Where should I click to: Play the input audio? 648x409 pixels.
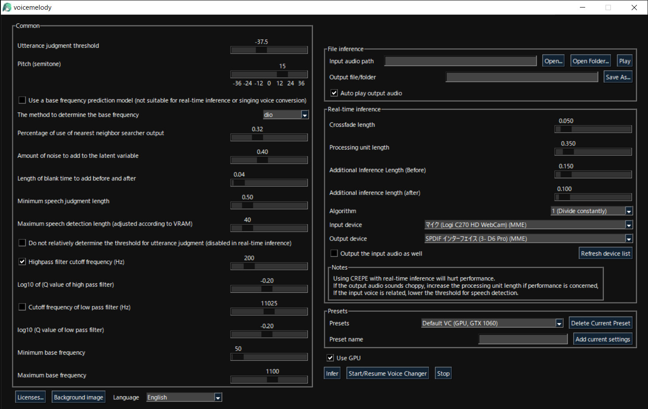click(x=624, y=61)
